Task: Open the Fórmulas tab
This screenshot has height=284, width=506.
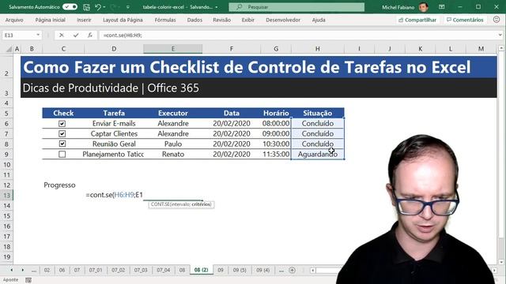Action: click(x=165, y=20)
